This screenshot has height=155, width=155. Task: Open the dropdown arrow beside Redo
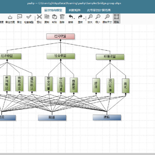[84, 18]
